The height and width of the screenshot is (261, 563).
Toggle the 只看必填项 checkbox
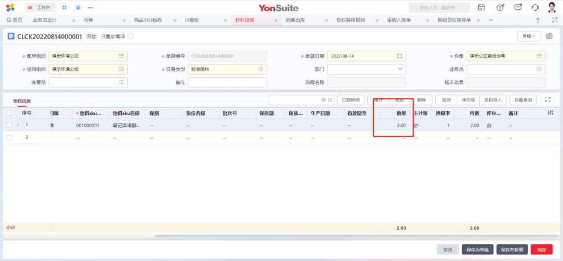130,36
